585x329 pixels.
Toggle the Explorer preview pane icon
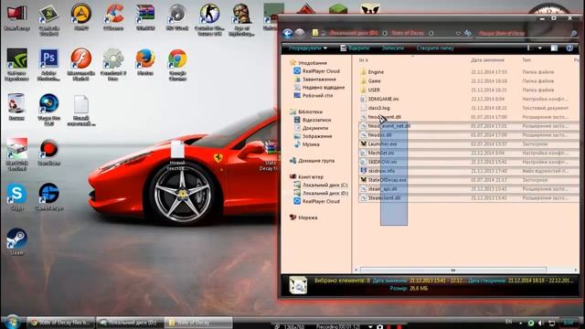554,48
